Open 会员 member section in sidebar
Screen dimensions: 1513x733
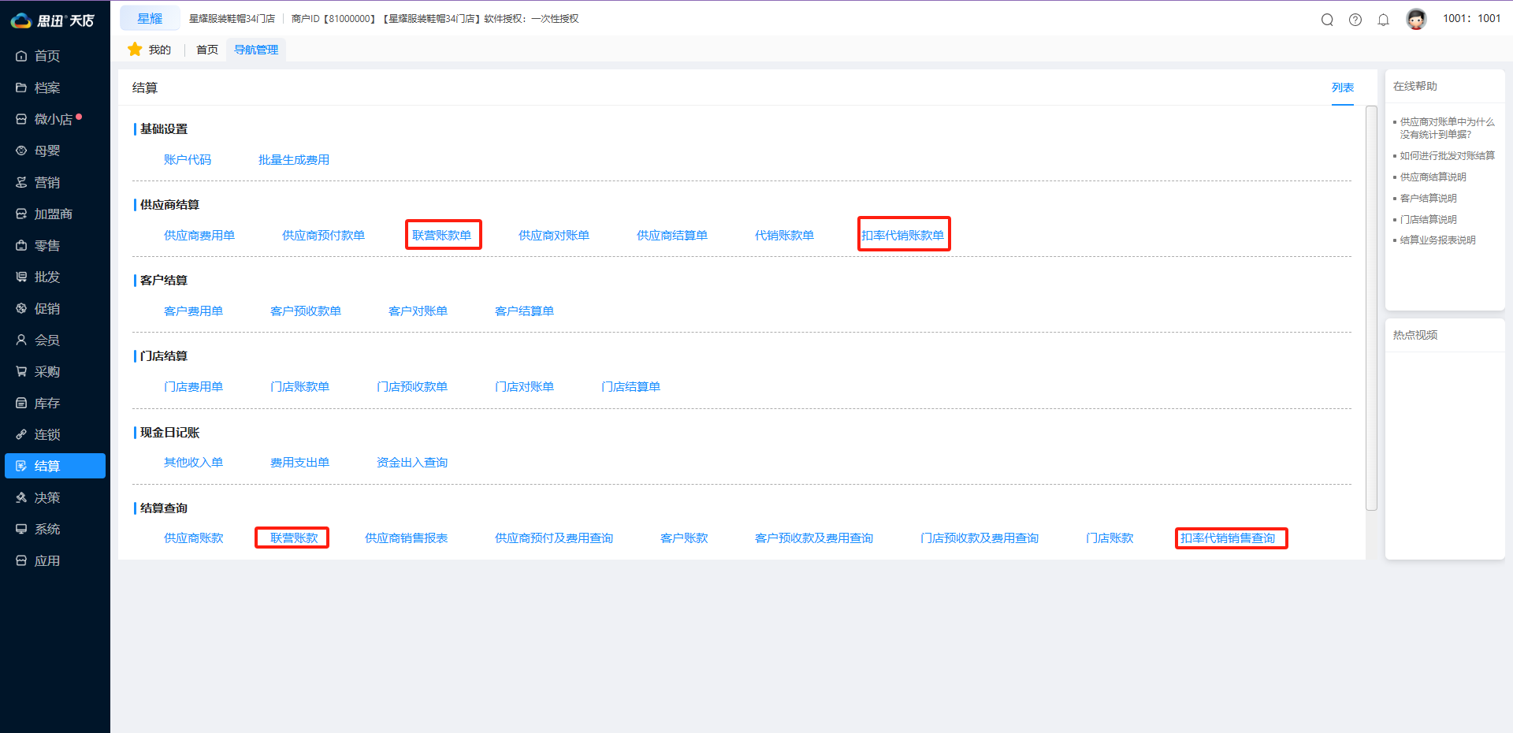[46, 340]
